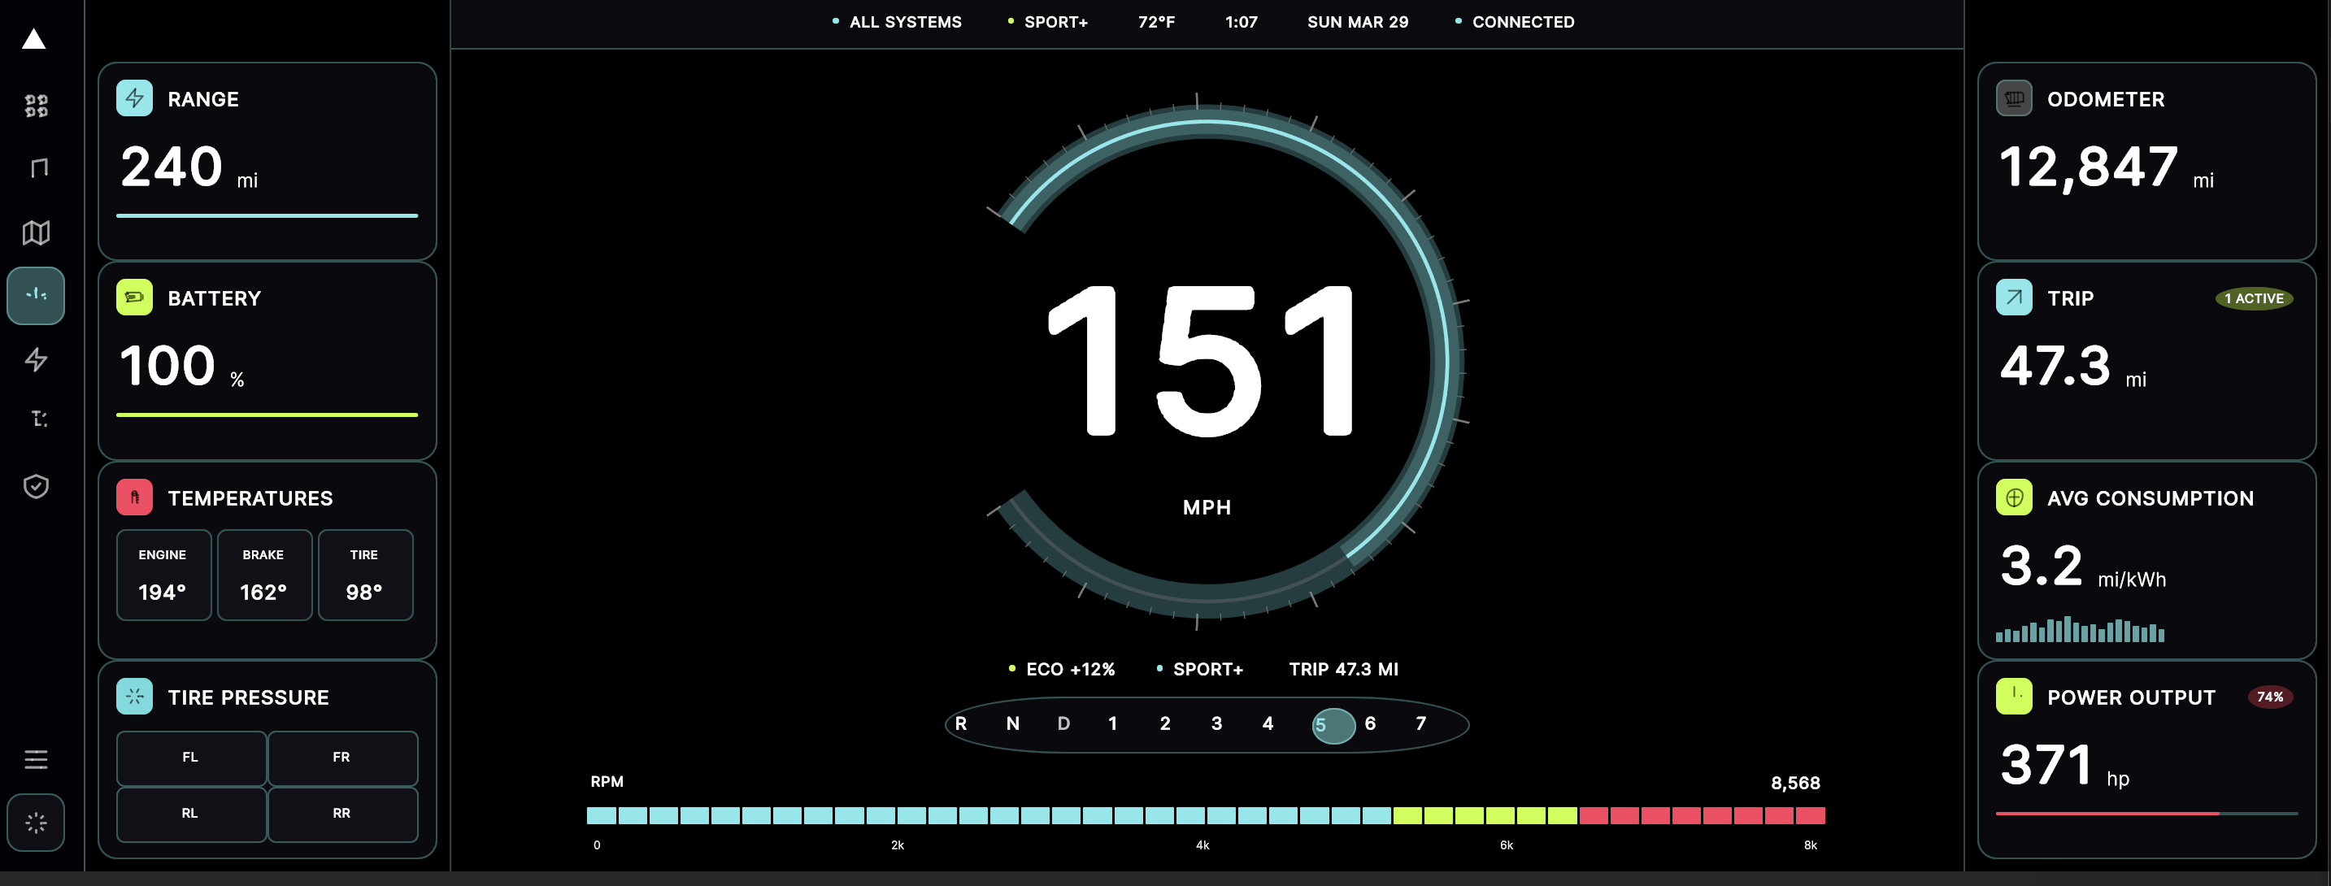Click the hamburger menu sidebar icon

[x=37, y=759]
